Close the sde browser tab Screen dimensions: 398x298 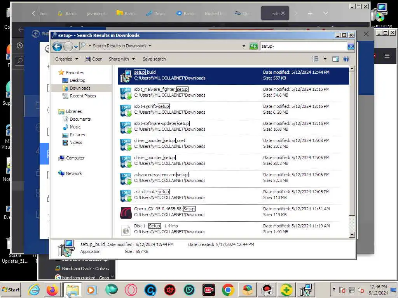[x=283, y=13]
